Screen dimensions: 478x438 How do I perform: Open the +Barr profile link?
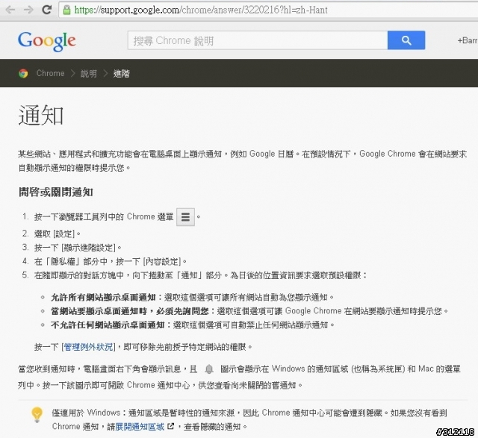click(x=468, y=40)
